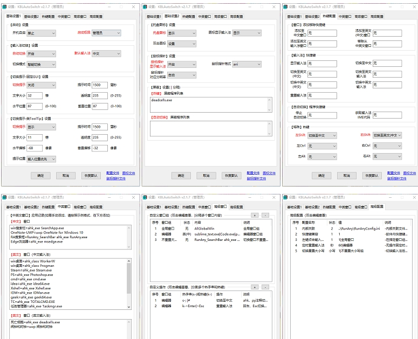
Task: Click the minus button above the 自定义窗口组 list
Action: pyautogui.click(x=266, y=215)
